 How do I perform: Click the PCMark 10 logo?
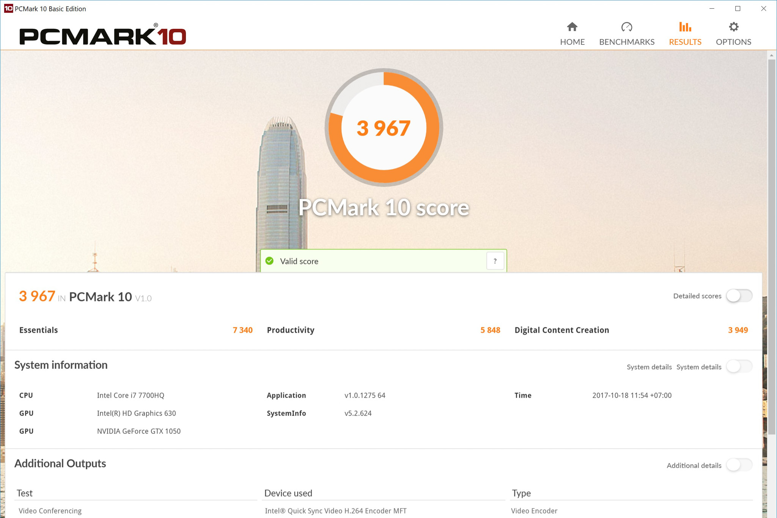click(102, 35)
